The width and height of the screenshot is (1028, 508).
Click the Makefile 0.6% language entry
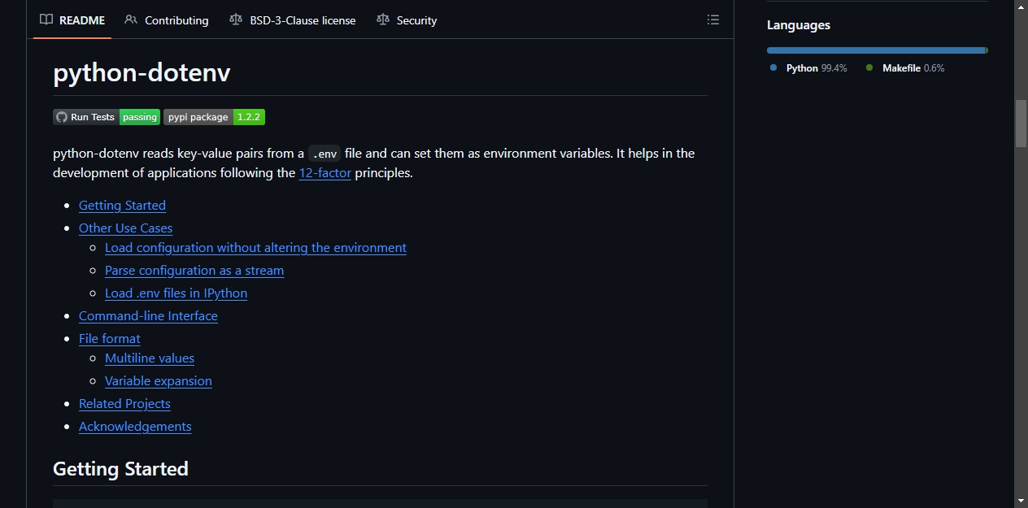[905, 68]
